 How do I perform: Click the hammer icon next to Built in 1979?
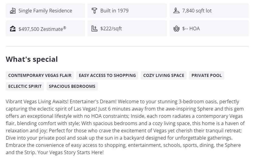[94, 11]
